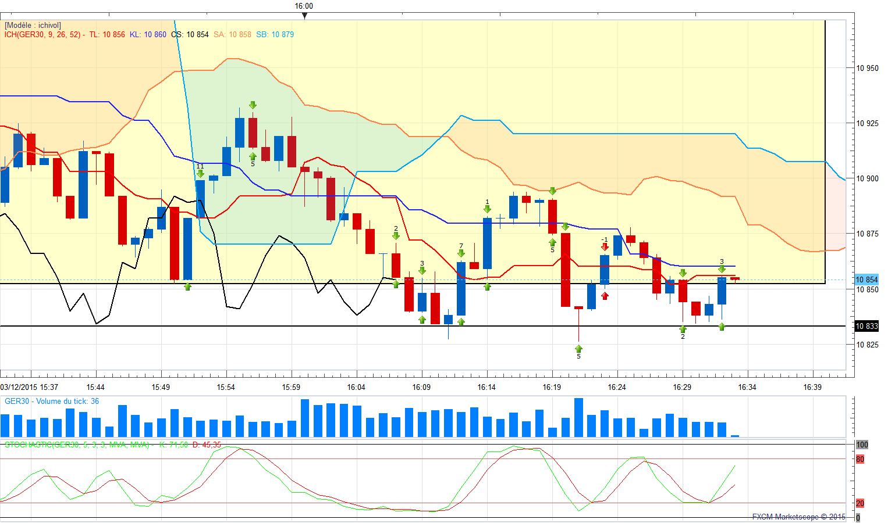Click the 10 854 current price tag
888x523 pixels.
pyautogui.click(x=866, y=280)
